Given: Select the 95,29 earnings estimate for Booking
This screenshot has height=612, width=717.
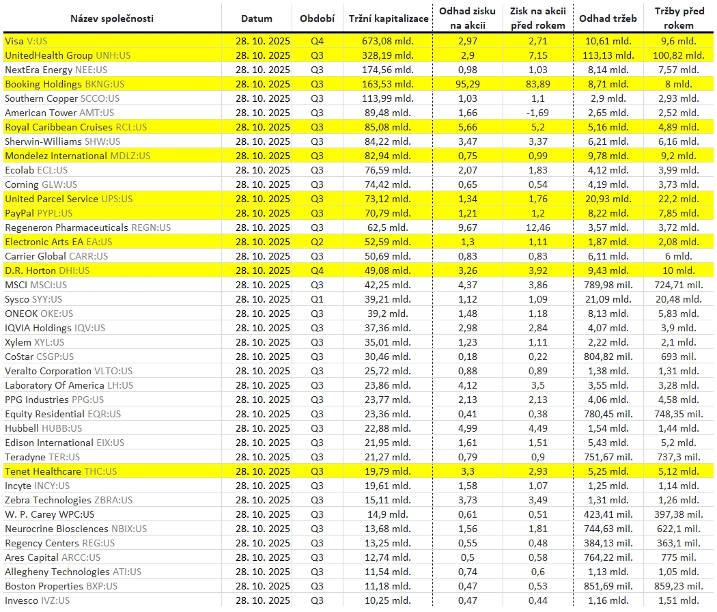Looking at the screenshot, I should [x=467, y=84].
